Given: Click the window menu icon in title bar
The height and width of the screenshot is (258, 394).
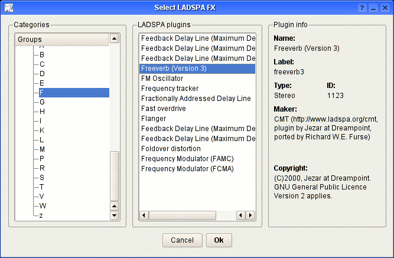Looking at the screenshot, I should [x=7, y=7].
